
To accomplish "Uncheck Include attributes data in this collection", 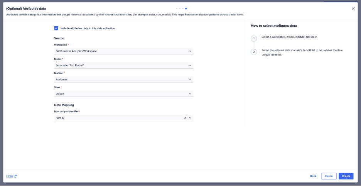I will [56, 28].
